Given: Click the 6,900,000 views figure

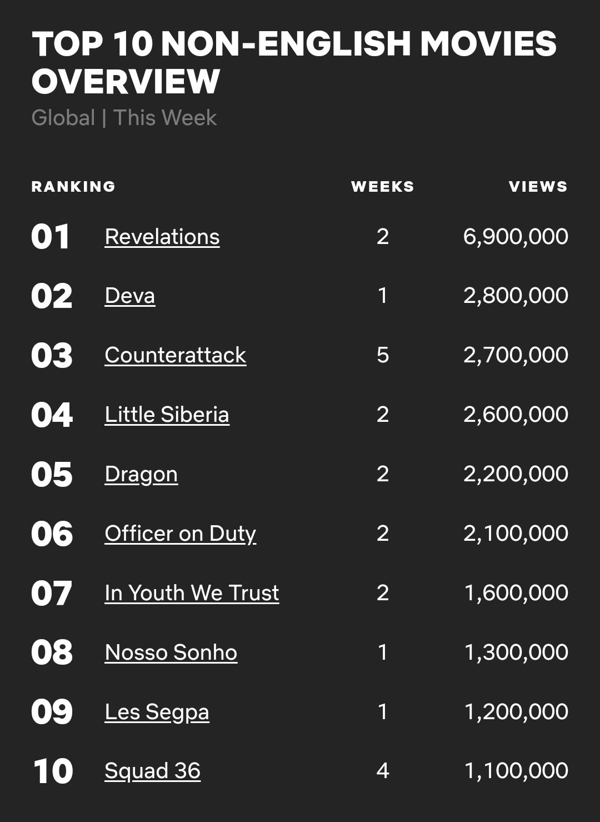Looking at the screenshot, I should coord(516,237).
